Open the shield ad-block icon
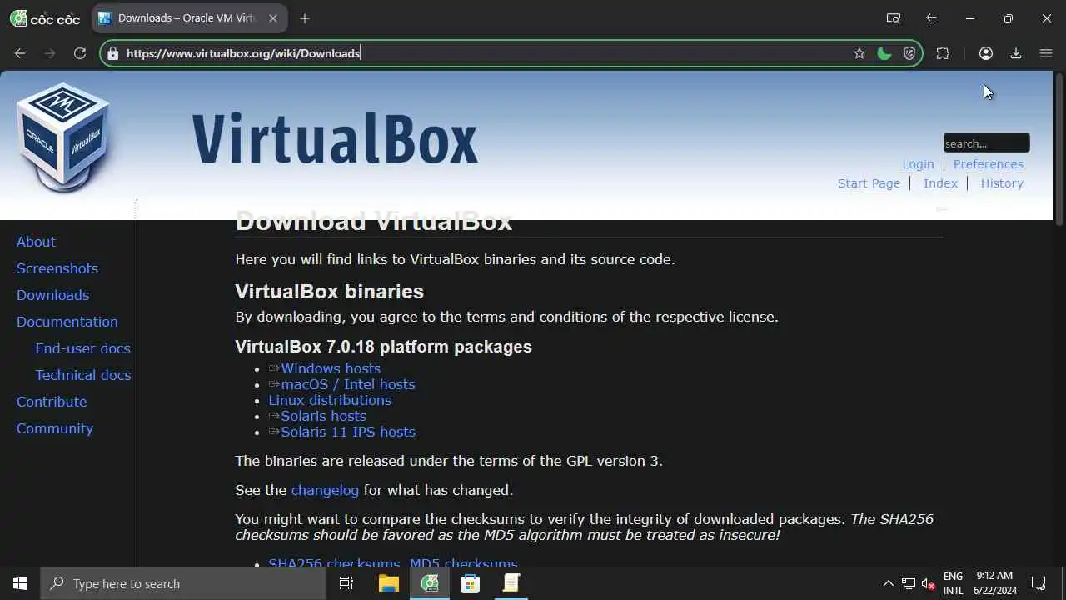The image size is (1066, 600). pos(909,53)
